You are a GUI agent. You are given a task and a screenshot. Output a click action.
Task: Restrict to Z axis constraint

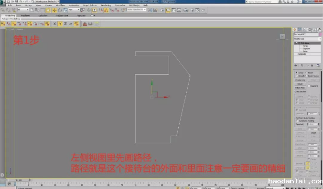tap(65, 24)
